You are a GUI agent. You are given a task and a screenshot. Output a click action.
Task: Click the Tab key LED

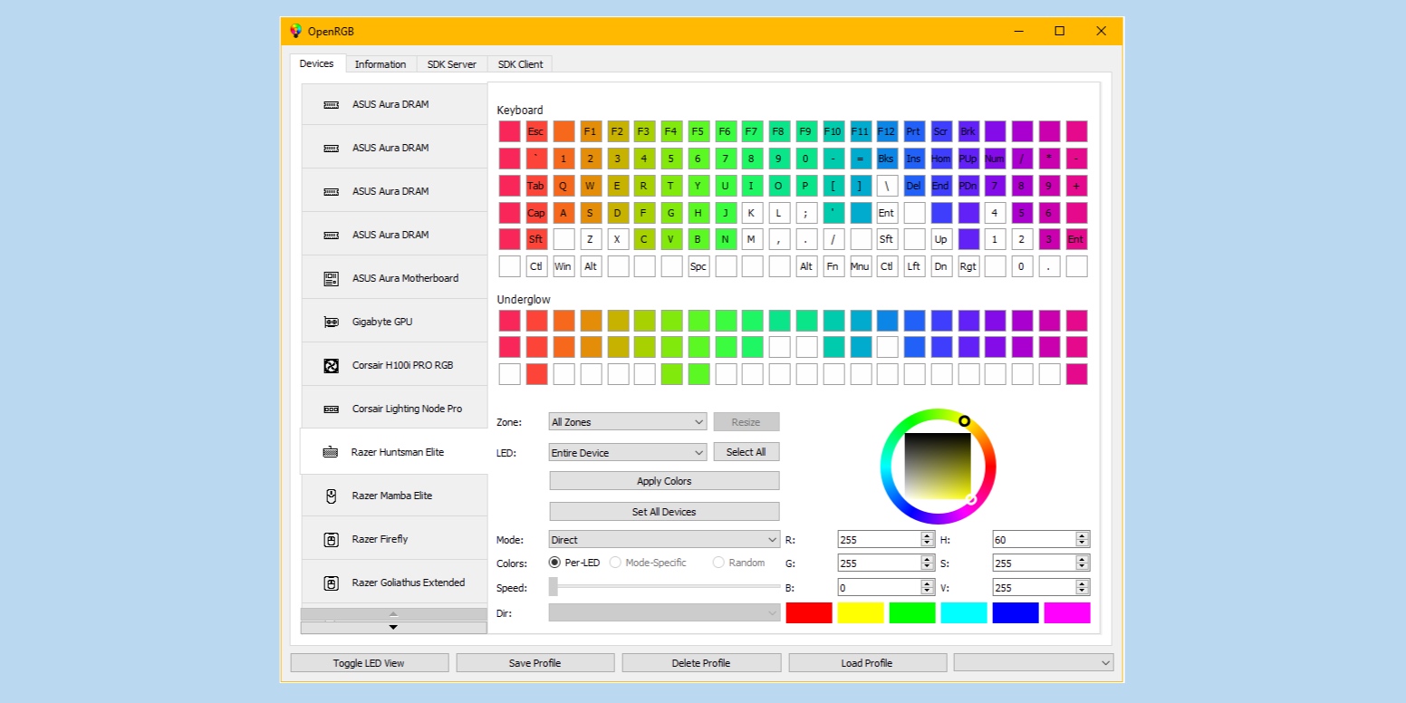tap(536, 186)
